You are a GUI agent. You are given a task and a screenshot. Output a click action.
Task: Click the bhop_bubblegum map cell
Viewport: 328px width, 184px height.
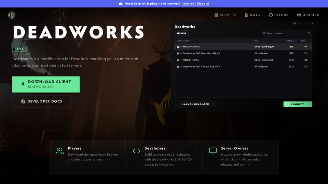pyautogui.click(x=264, y=47)
